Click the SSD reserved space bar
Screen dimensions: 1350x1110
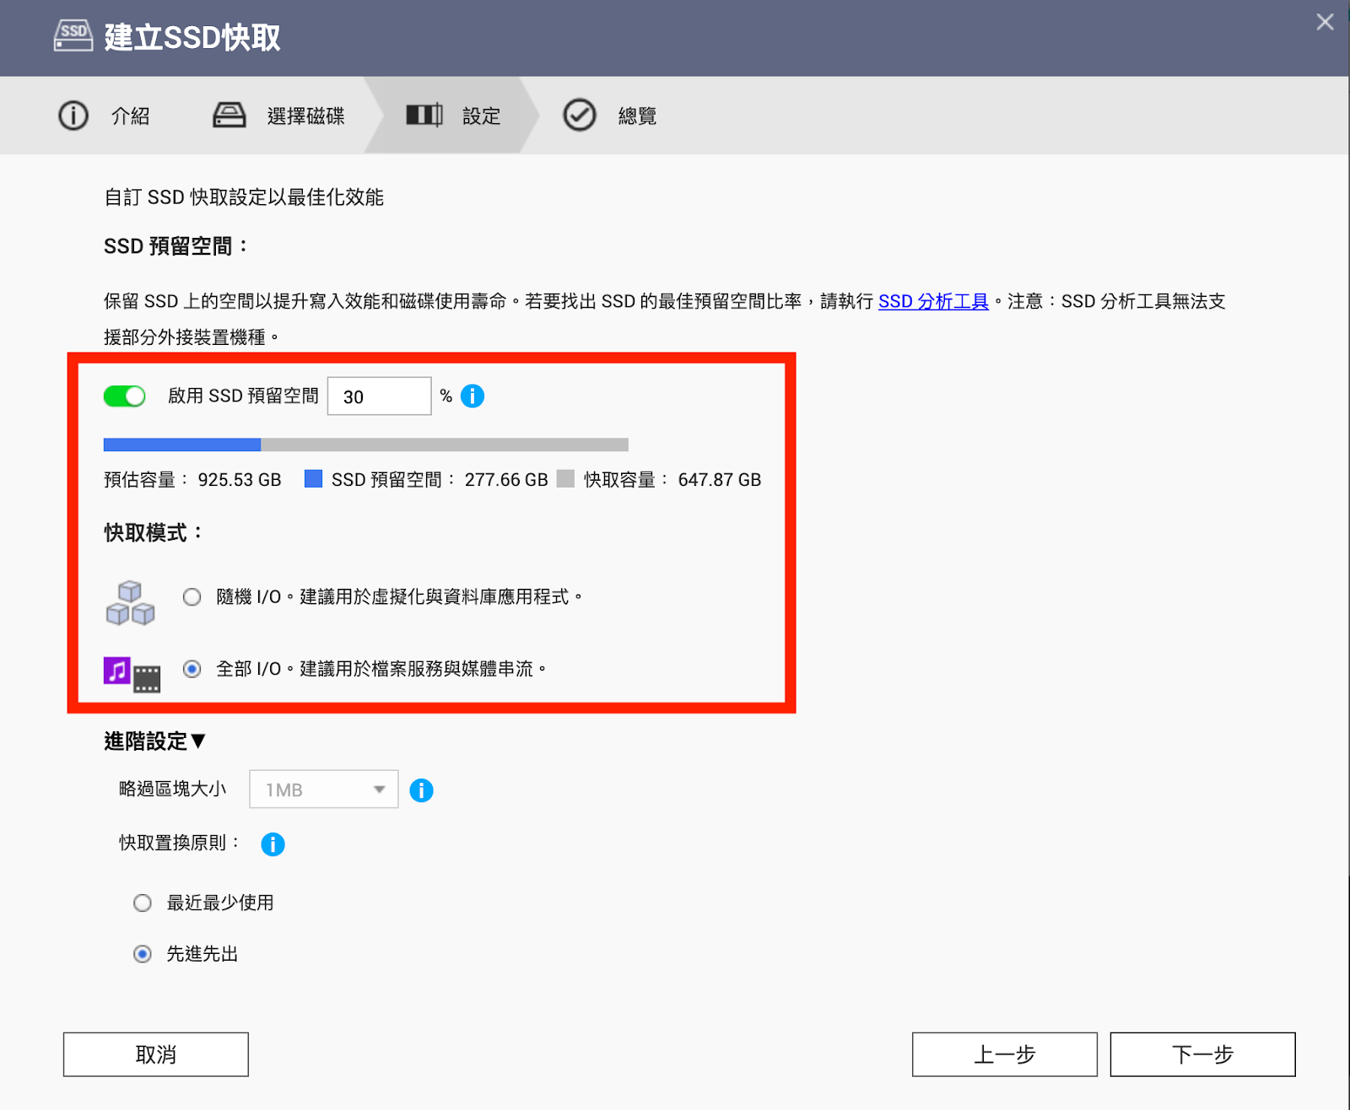[x=366, y=445]
